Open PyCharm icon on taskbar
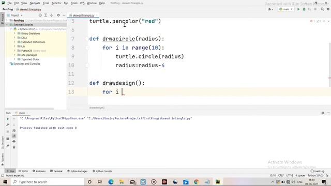331x186 pixels. pyautogui.click(x=218, y=182)
